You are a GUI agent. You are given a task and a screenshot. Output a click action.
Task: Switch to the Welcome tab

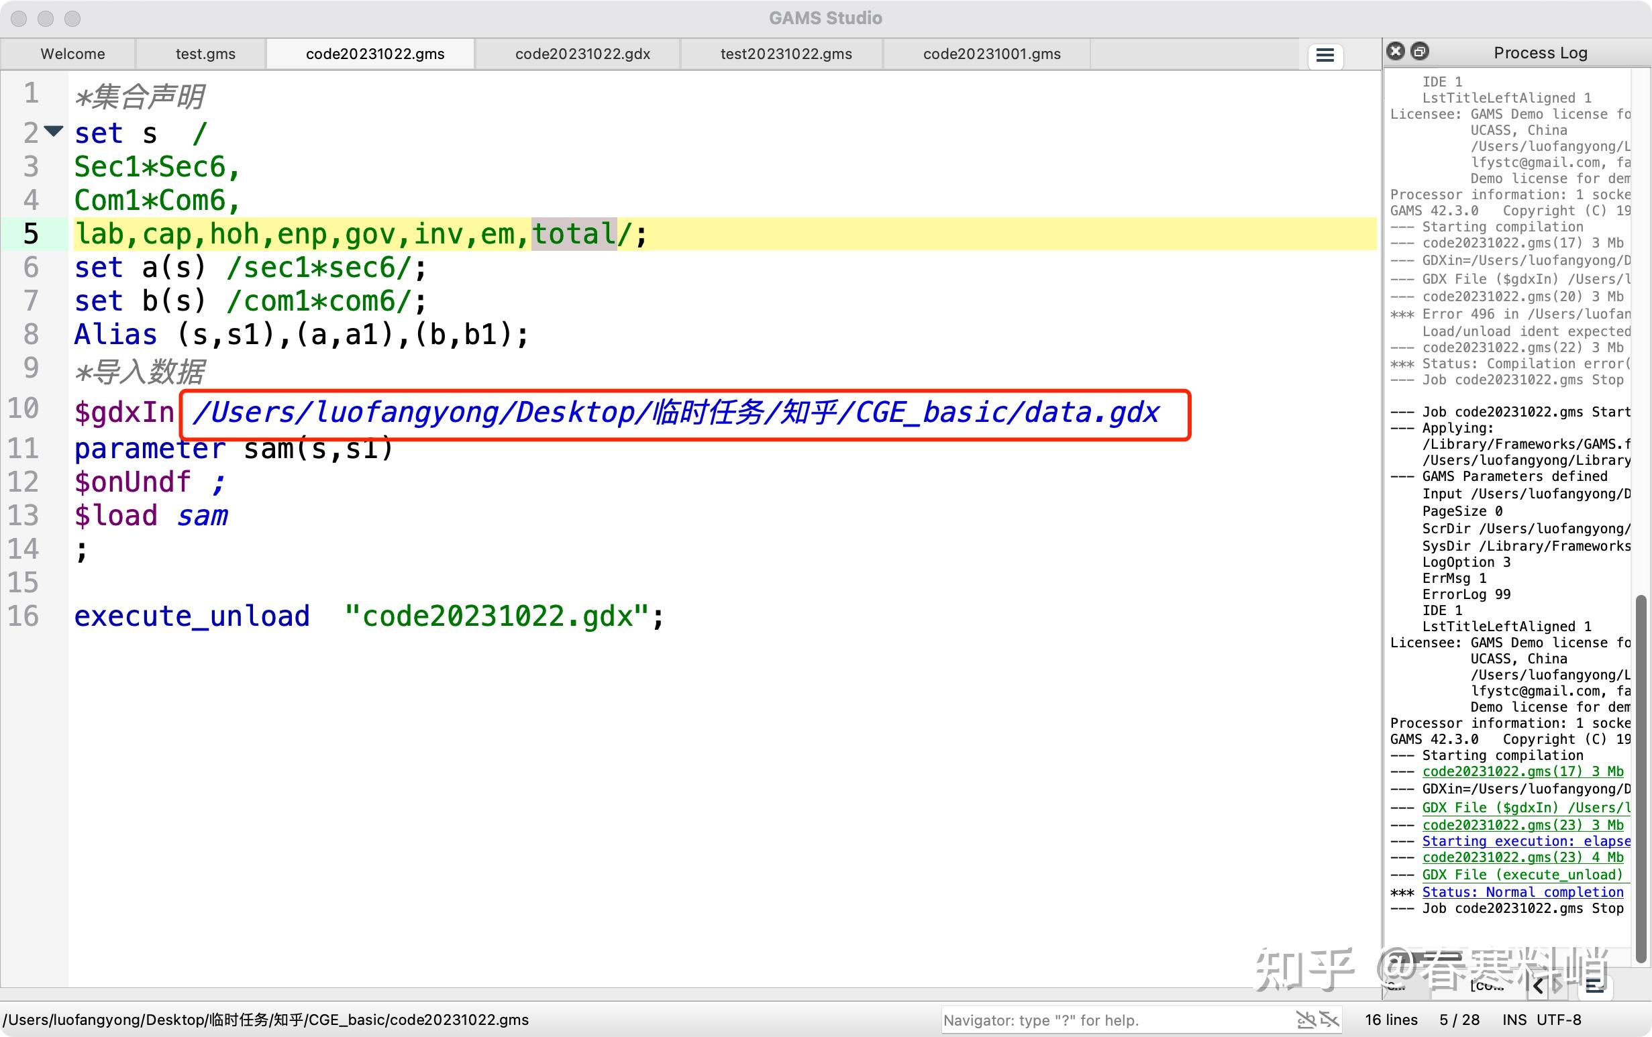pyautogui.click(x=72, y=54)
